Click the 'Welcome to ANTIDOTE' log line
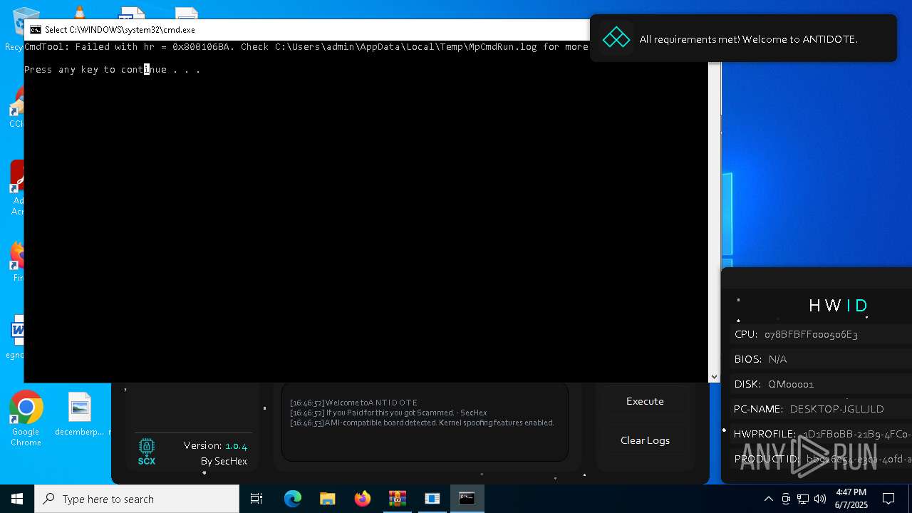The width and height of the screenshot is (912, 513). pos(354,403)
